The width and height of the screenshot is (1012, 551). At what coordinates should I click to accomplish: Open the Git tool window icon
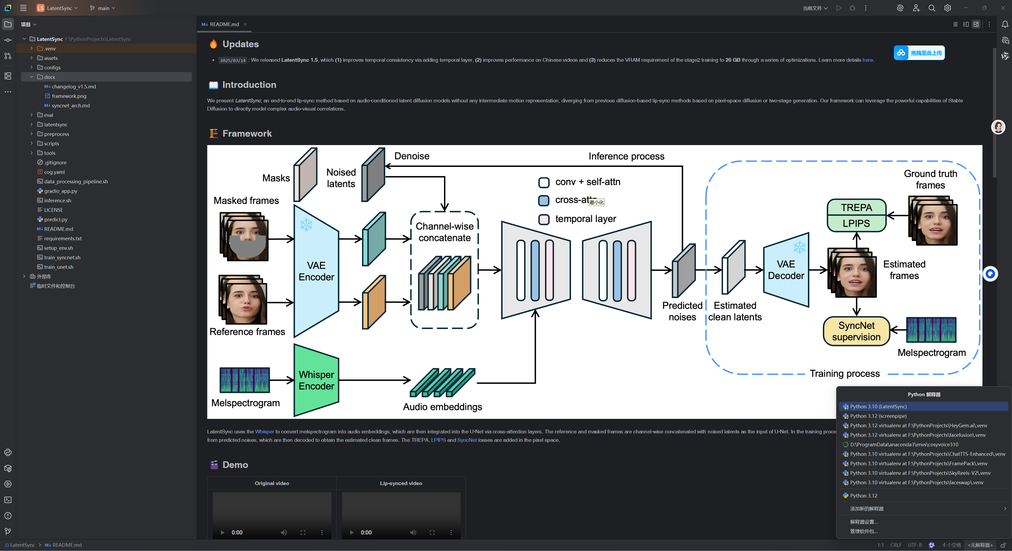coord(8,531)
